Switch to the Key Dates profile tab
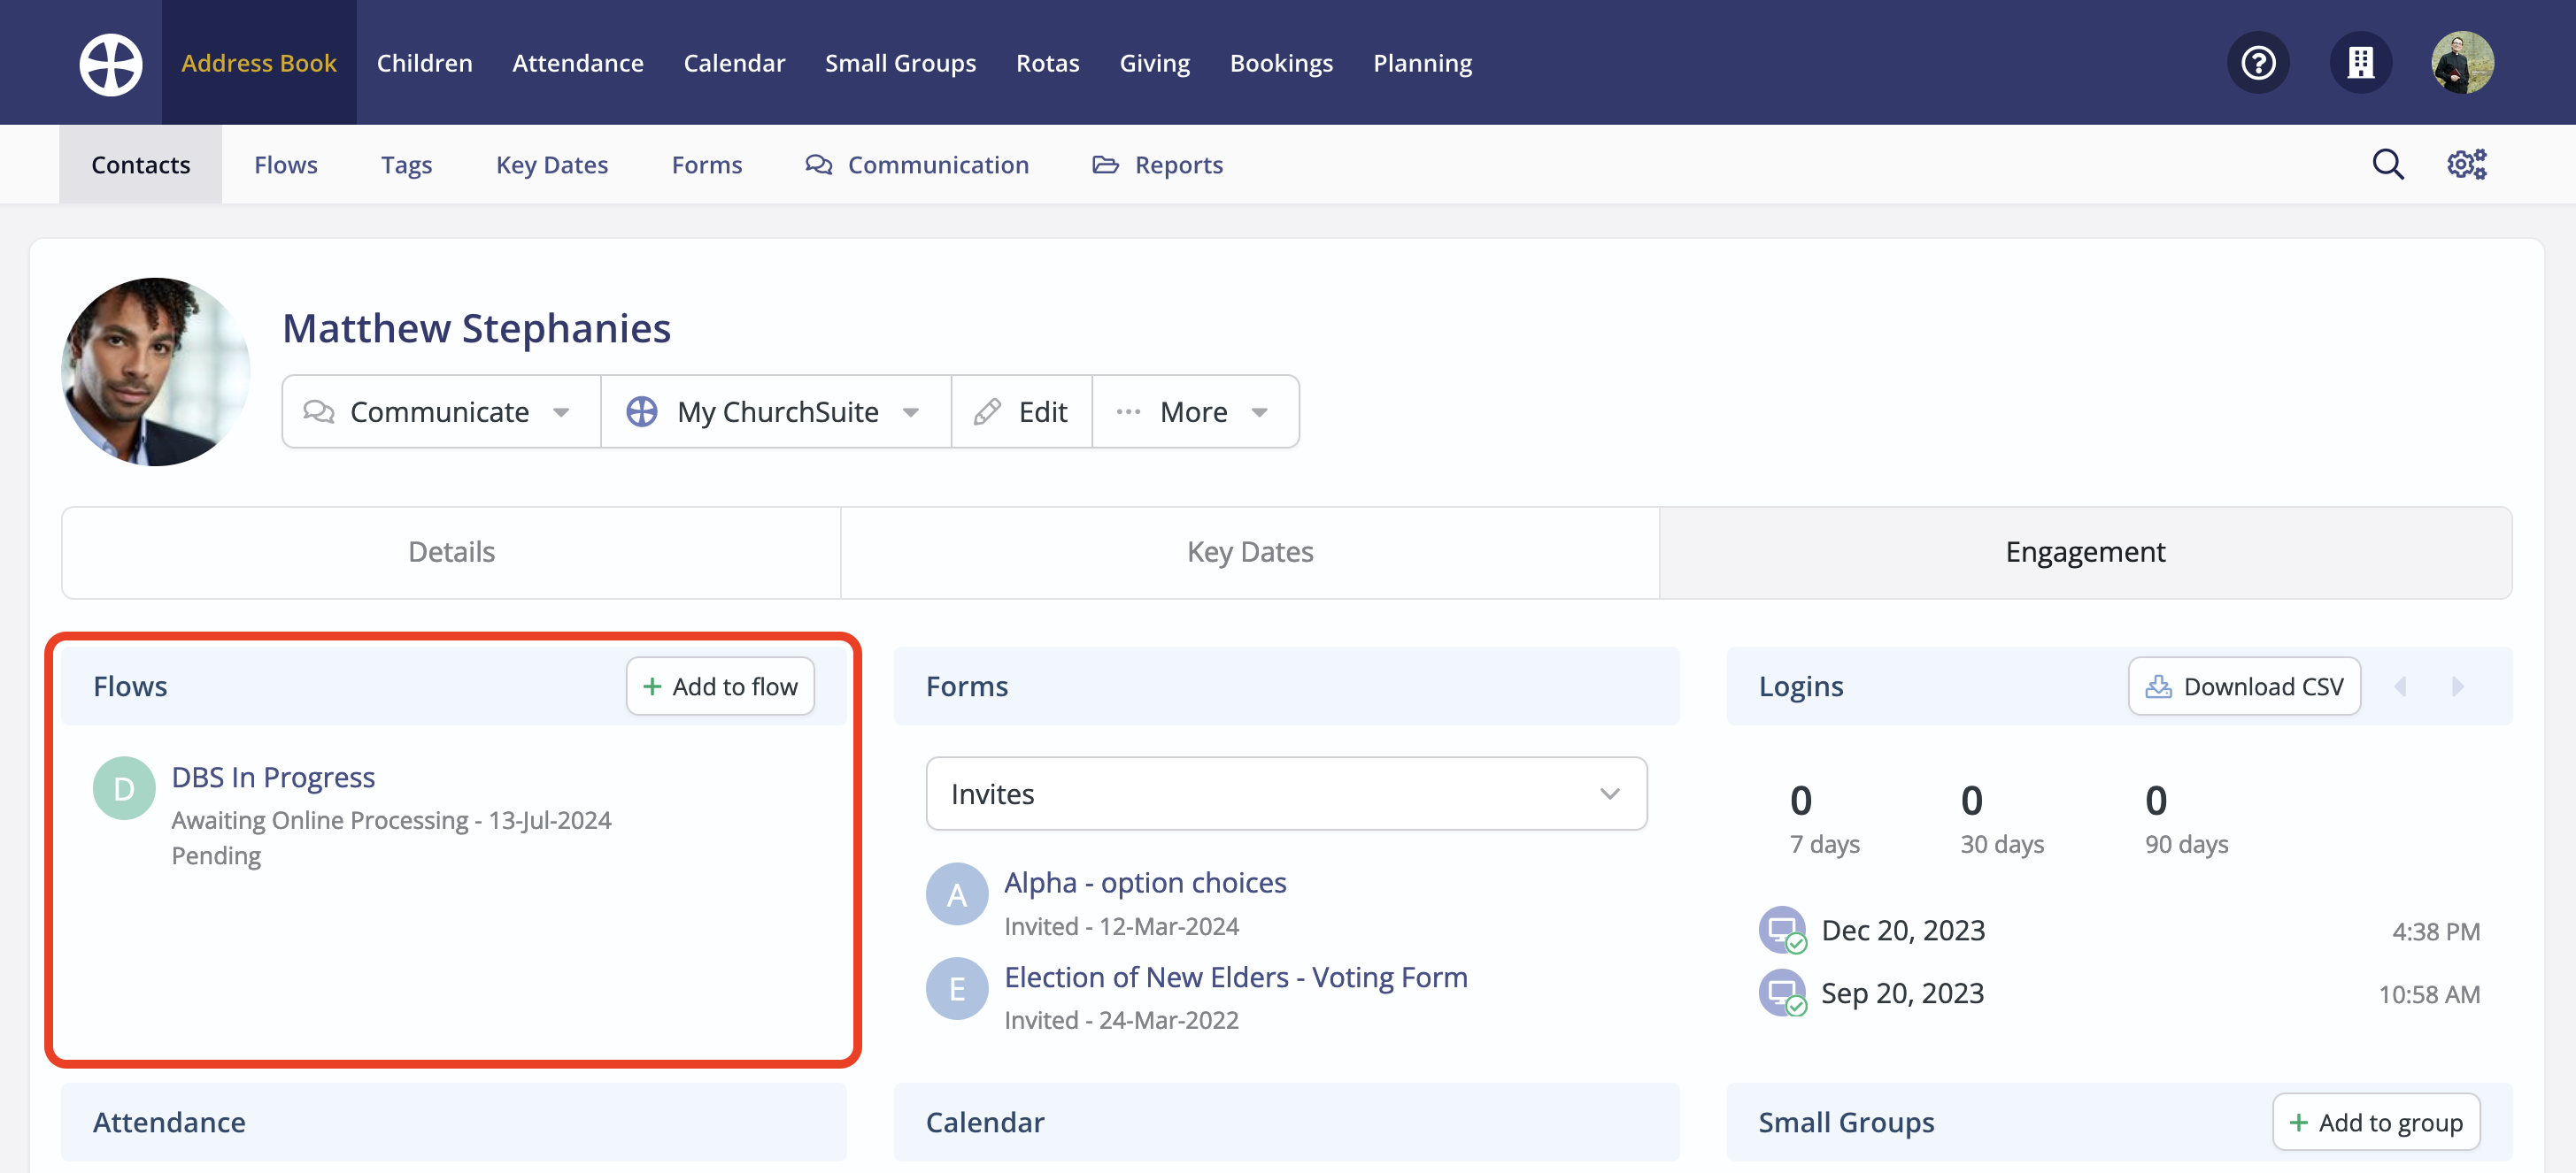Image resolution: width=2576 pixels, height=1173 pixels. [x=1250, y=553]
